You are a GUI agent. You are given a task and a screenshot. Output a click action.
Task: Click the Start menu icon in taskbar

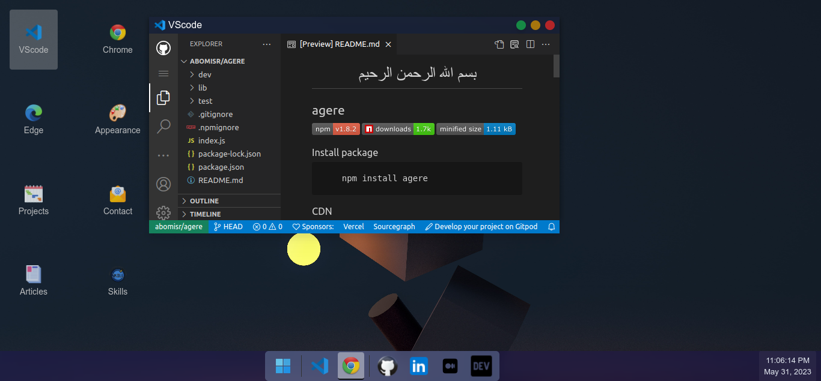(x=283, y=366)
